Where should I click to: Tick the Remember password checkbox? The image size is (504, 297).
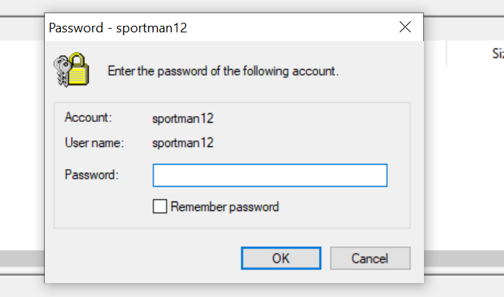coord(159,207)
